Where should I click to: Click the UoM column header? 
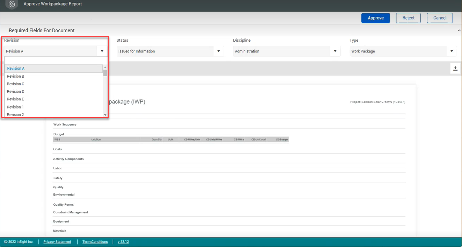[x=171, y=140]
